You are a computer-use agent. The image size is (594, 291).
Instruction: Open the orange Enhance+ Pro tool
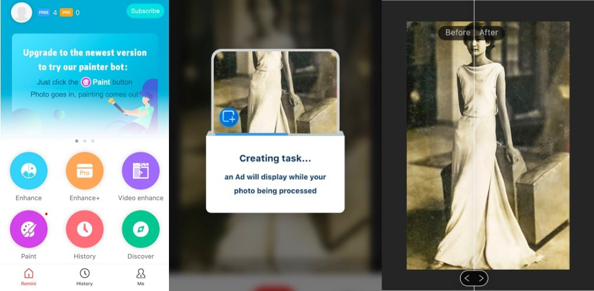84,170
